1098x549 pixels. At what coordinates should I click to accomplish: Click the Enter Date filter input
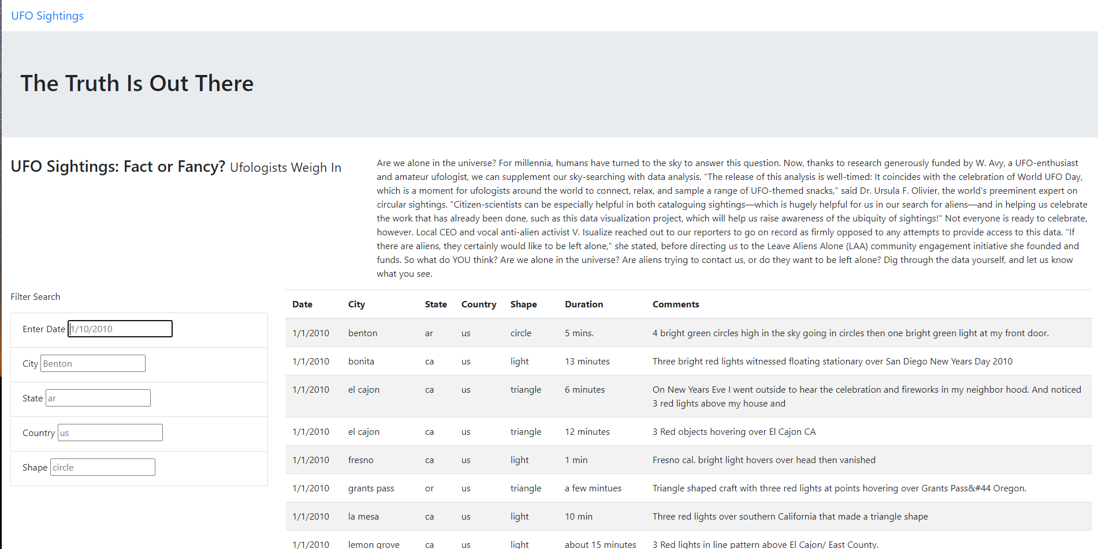(120, 329)
